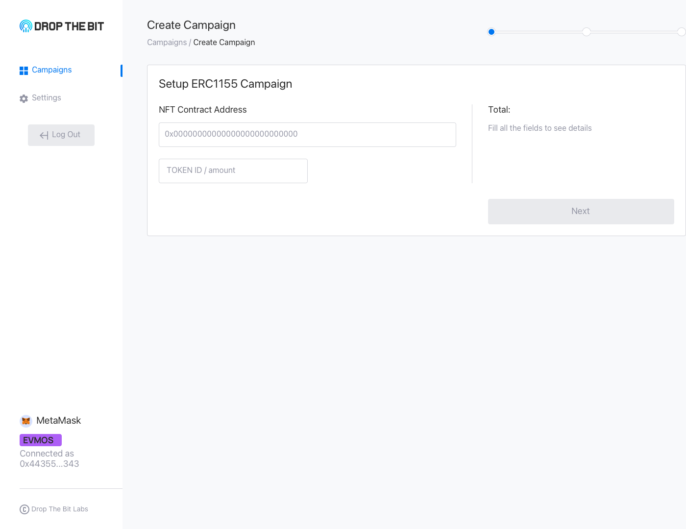Click the copyright symbol icon
Screen dimensions: 686x529
[x=24, y=509]
